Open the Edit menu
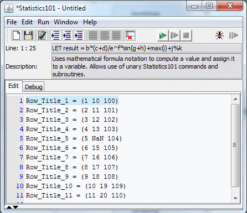247x213 pixels. tap(27, 22)
